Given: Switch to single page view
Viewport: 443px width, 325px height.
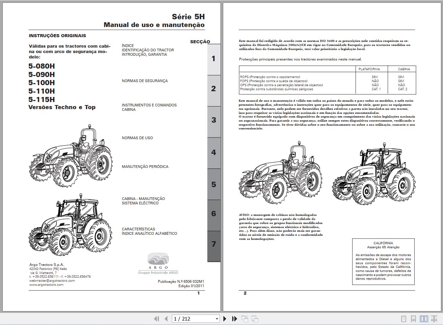Looking at the screenshot, I should pos(403,319).
